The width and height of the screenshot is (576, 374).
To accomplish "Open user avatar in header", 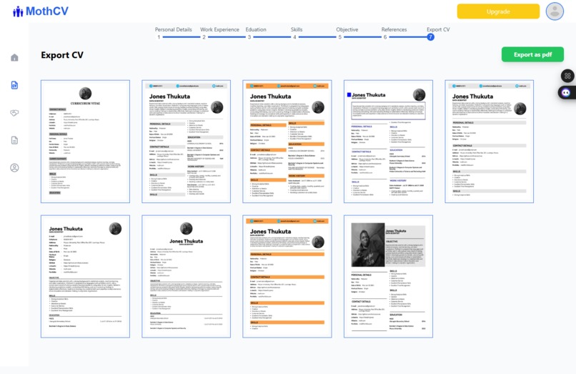I will coord(555,11).
